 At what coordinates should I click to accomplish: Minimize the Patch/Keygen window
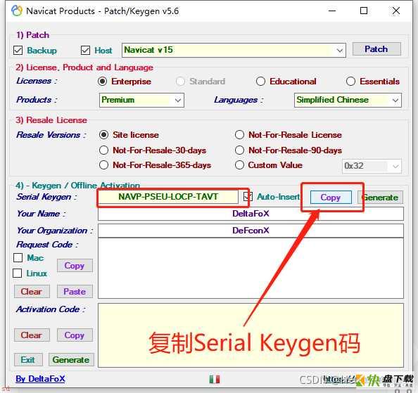[332, 11]
